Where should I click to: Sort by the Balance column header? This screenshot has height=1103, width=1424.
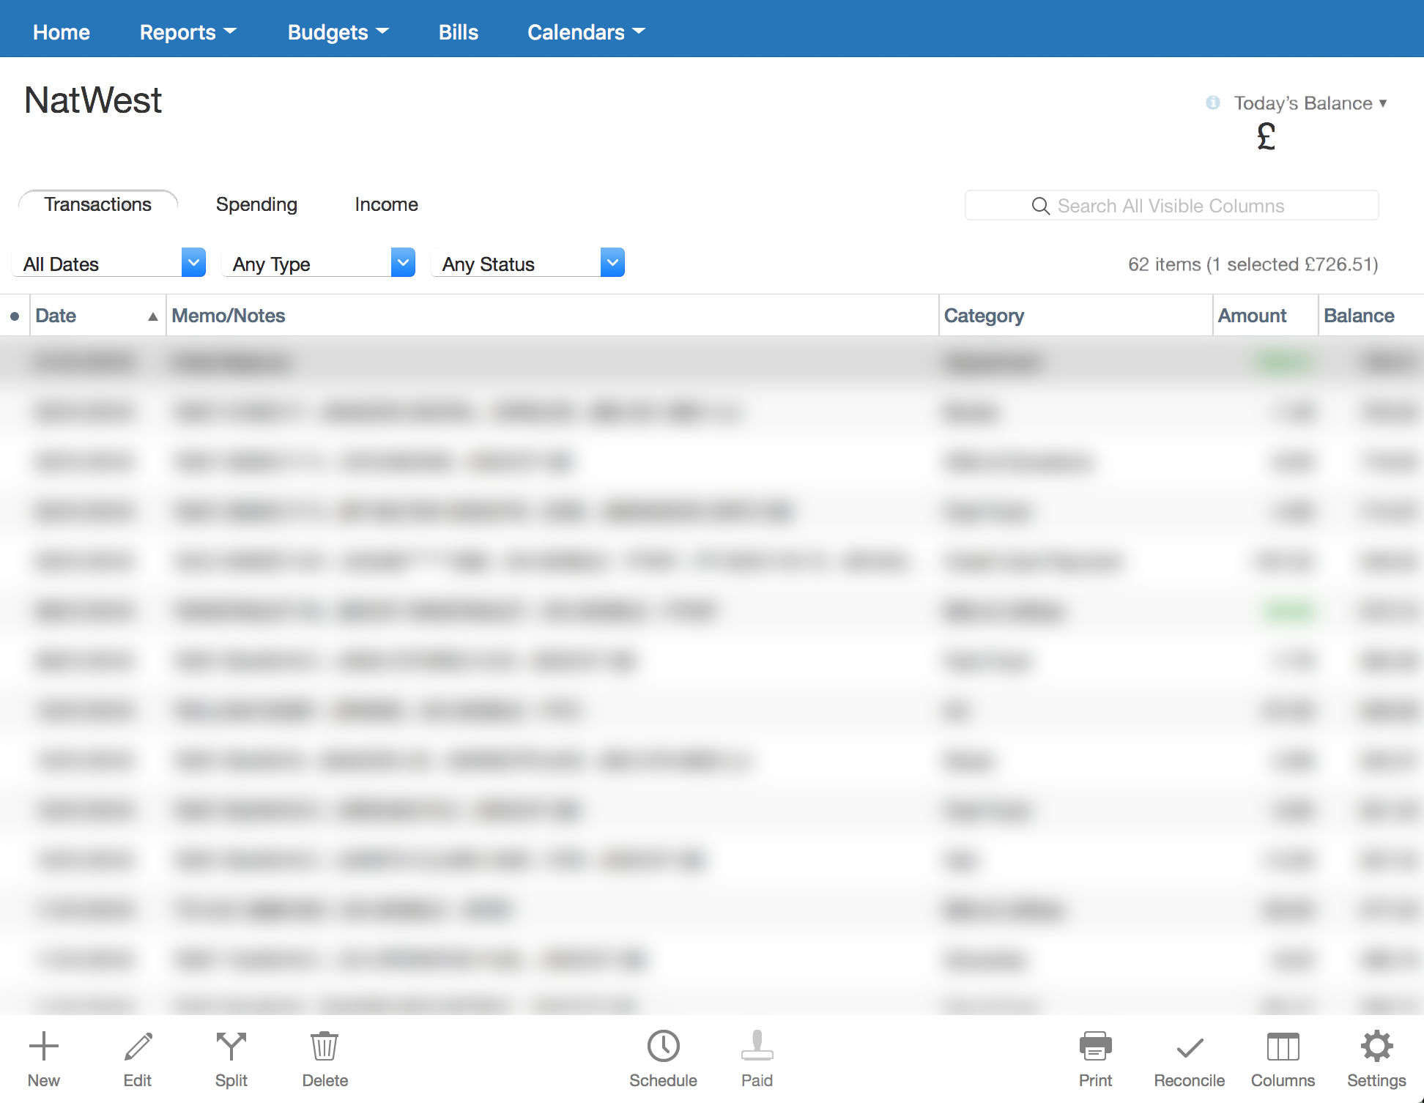point(1371,316)
